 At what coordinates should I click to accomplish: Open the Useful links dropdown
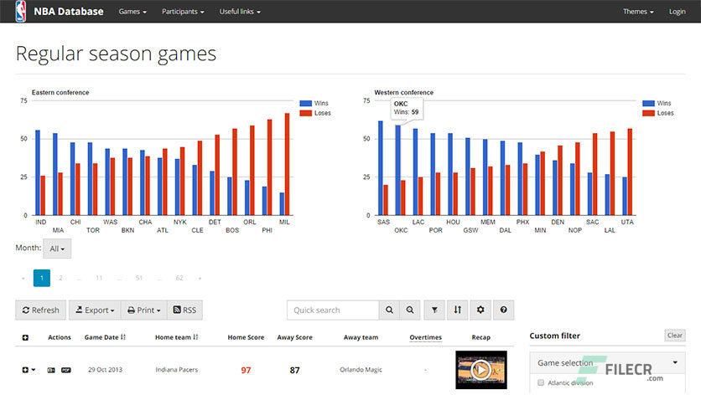click(240, 12)
